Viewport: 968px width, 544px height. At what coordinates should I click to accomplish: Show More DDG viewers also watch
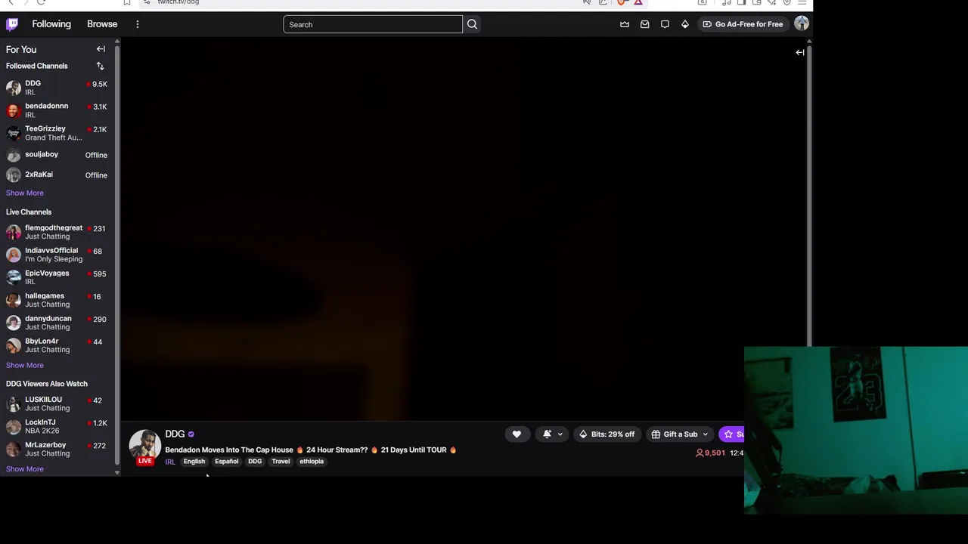(x=25, y=469)
